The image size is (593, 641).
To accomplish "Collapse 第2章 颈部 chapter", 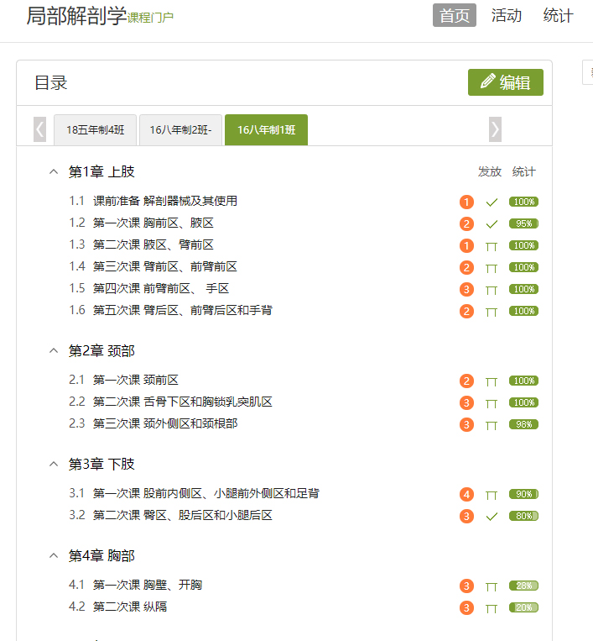I will [55, 350].
